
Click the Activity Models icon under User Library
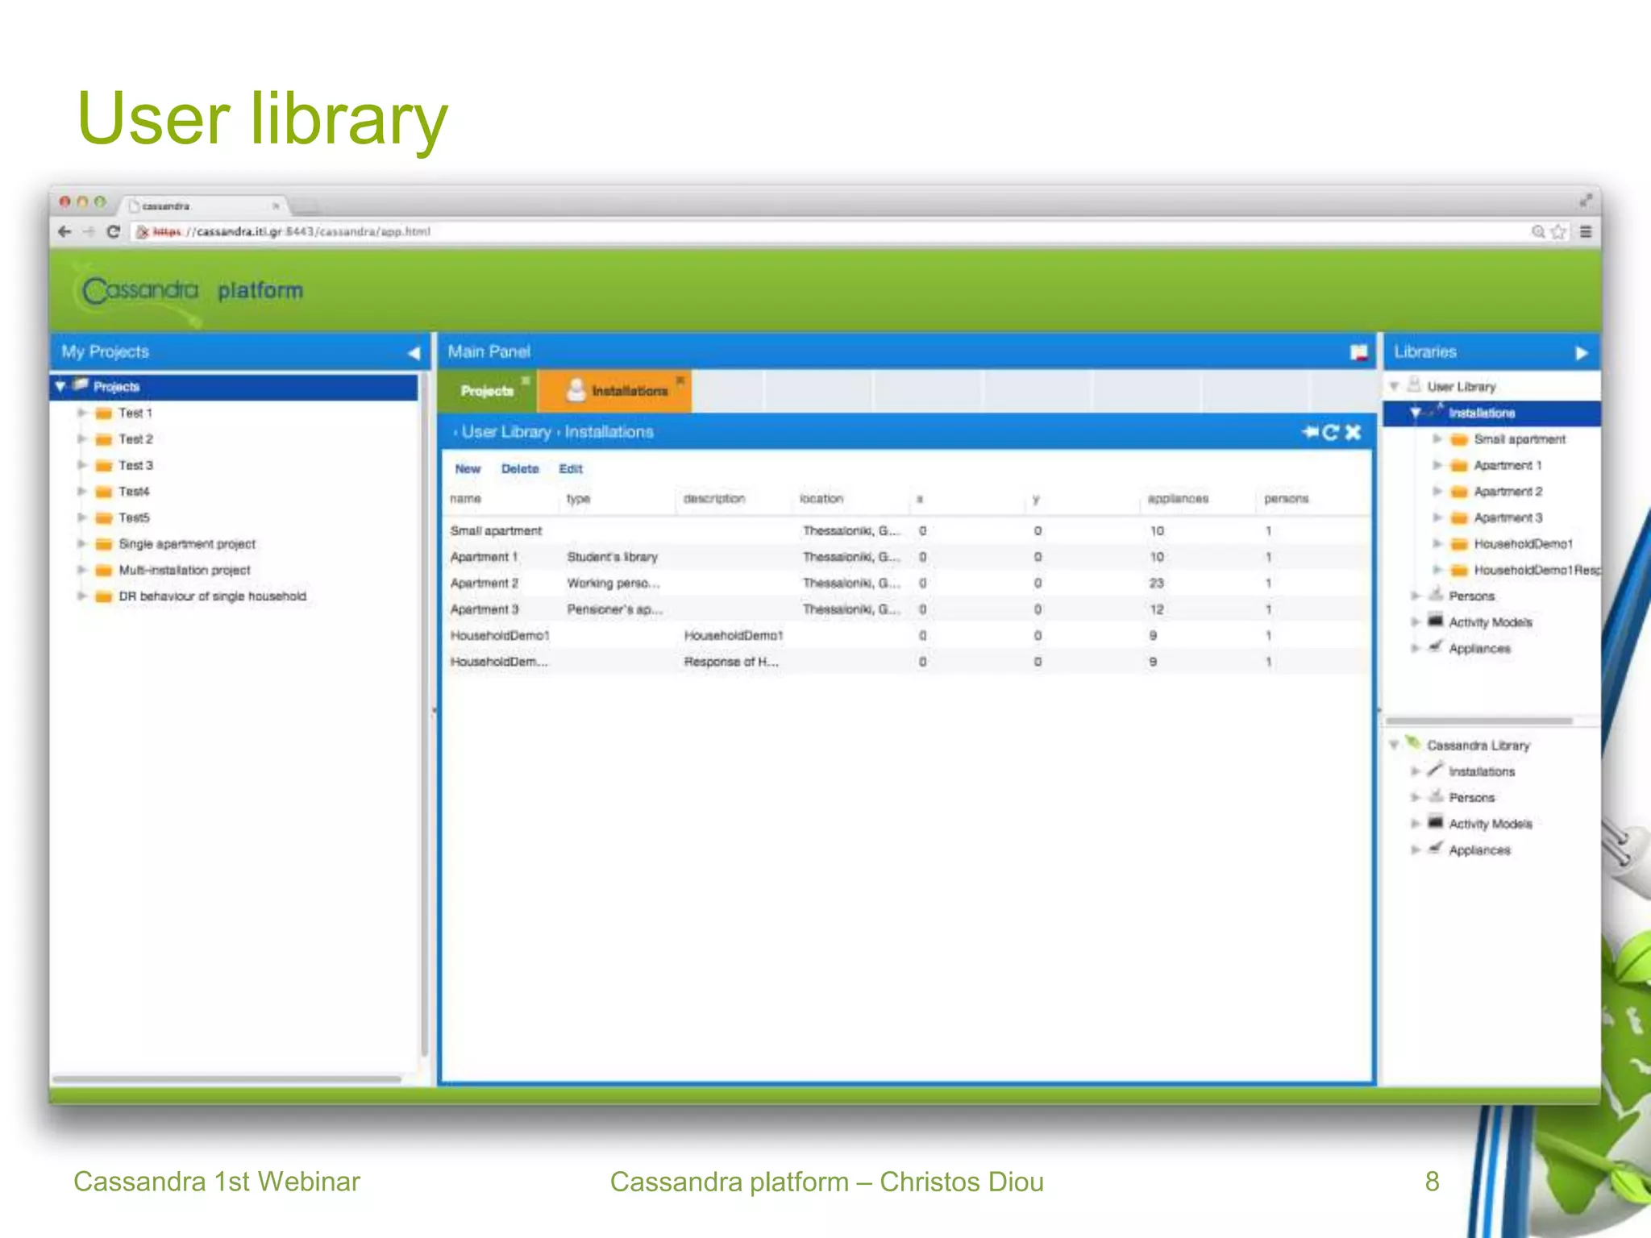pyautogui.click(x=1435, y=621)
